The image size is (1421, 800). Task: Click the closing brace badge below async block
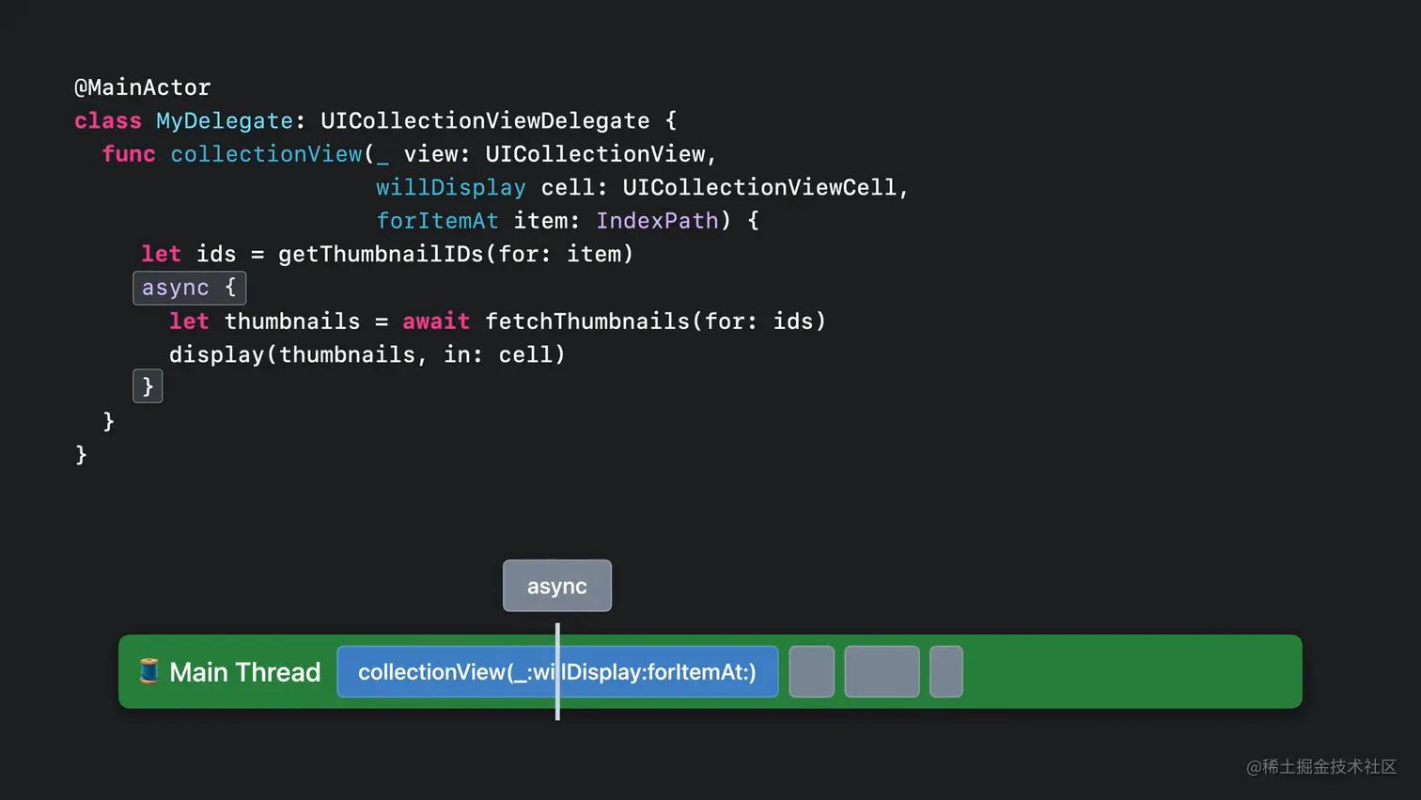[x=148, y=385]
